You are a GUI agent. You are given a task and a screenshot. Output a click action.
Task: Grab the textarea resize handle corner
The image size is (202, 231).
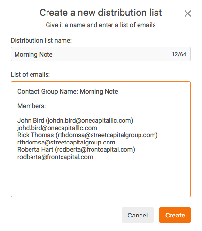(x=188, y=195)
